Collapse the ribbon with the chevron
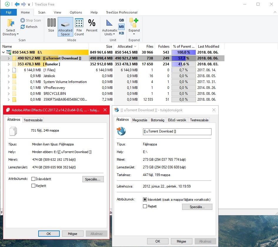278x247 pixels. tap(275, 12)
